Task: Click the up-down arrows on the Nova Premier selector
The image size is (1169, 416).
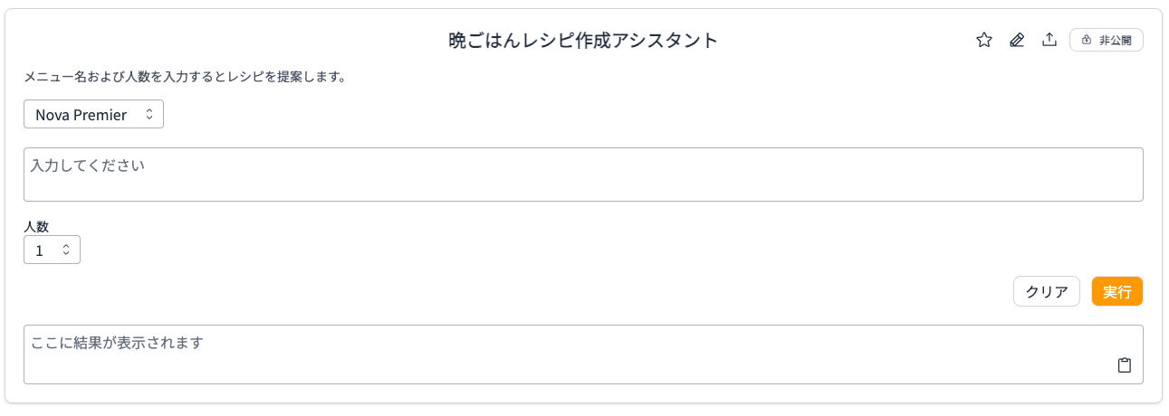Action: (x=149, y=114)
